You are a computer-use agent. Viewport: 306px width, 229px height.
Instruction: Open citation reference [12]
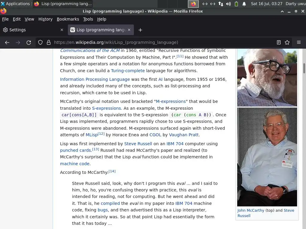(x=101, y=134)
